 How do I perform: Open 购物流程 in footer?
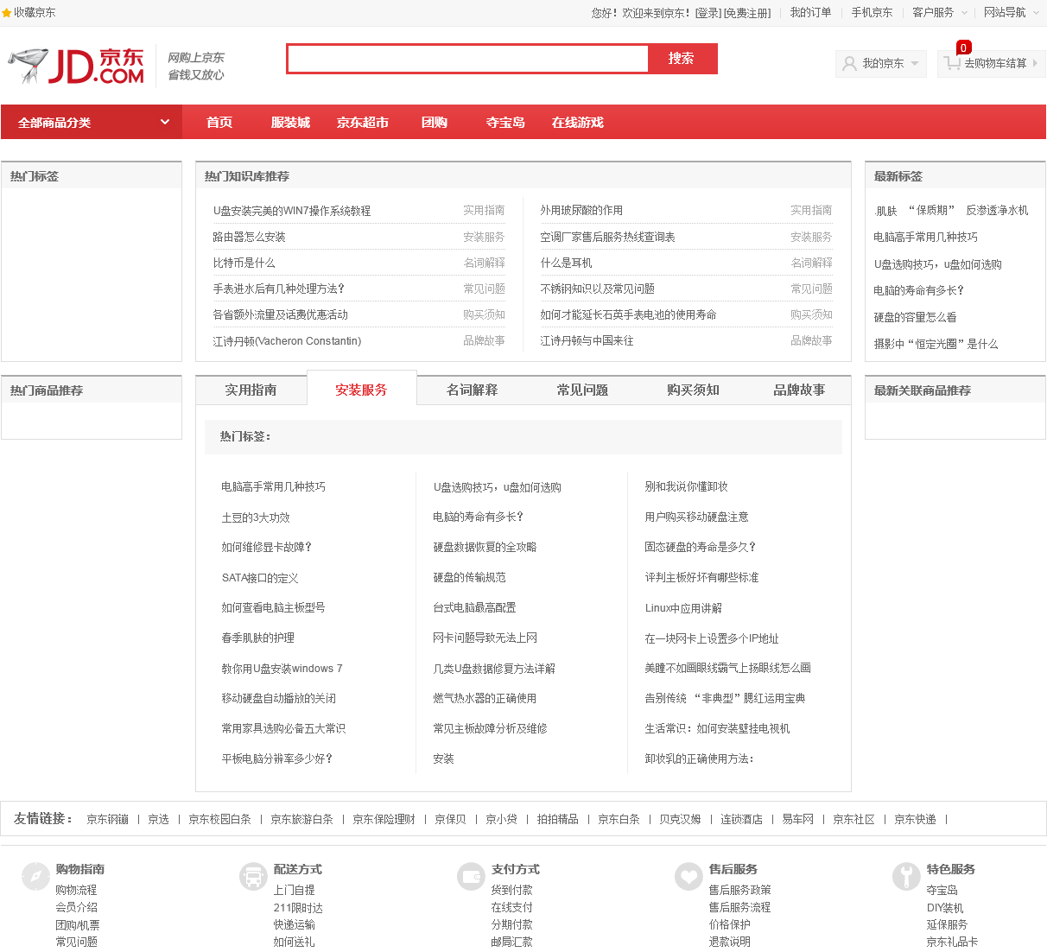pos(77,890)
